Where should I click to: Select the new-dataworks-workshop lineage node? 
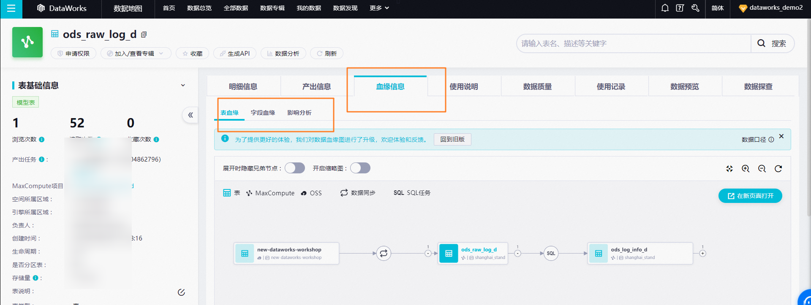(x=286, y=253)
